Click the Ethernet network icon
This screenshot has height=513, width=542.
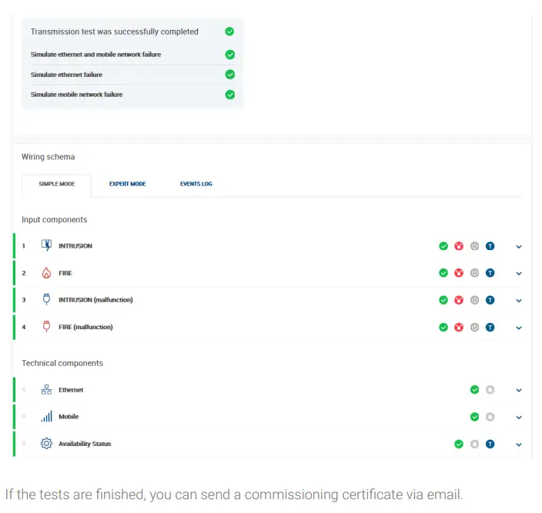pyautogui.click(x=46, y=390)
